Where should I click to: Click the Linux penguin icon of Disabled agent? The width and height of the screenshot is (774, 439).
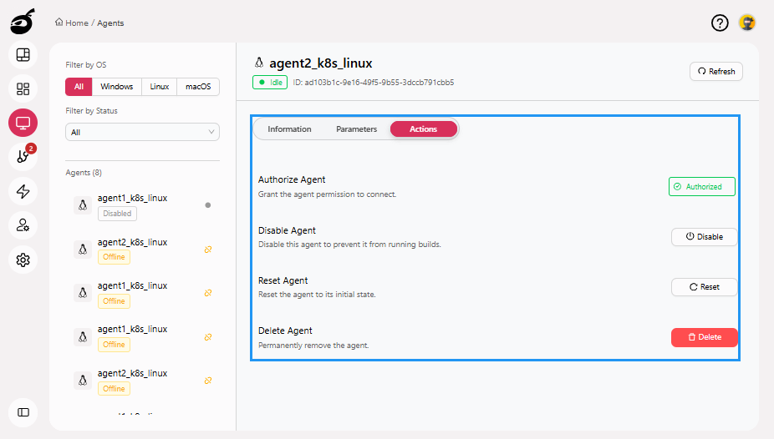pyautogui.click(x=83, y=205)
